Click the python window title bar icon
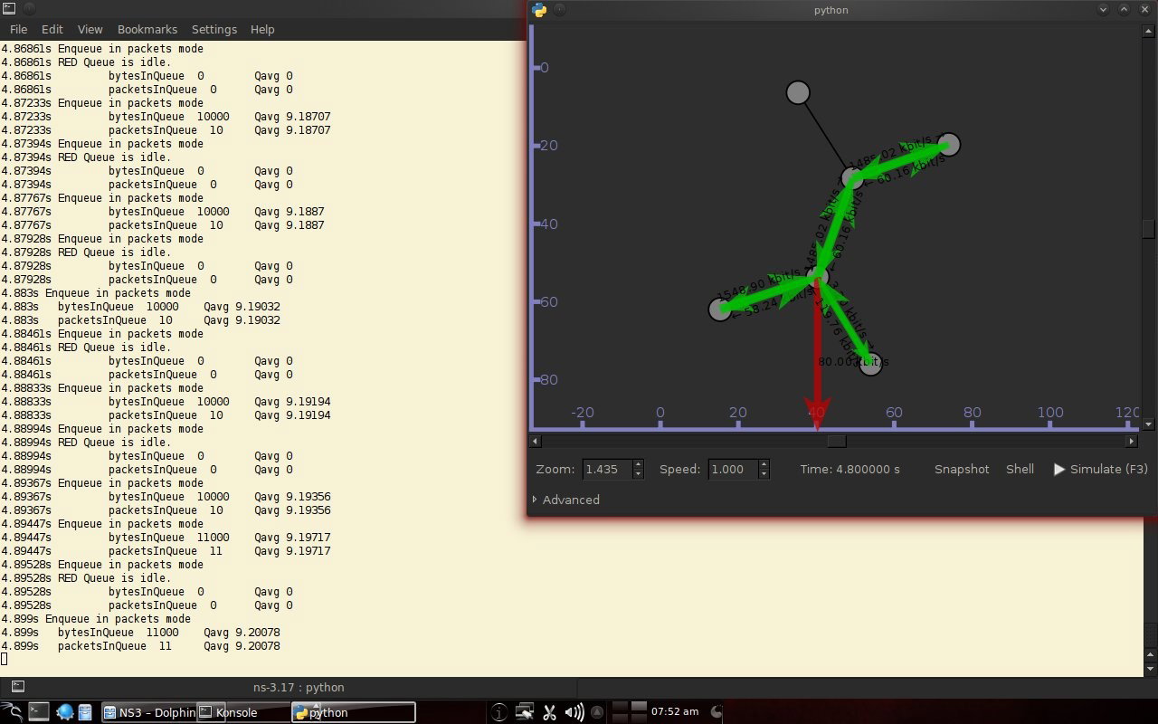Image resolution: width=1158 pixels, height=724 pixels. [x=540, y=10]
